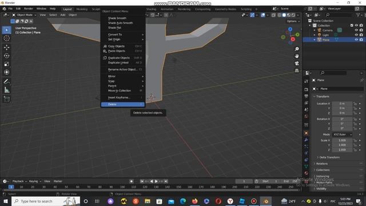
Task: Click the Location X value field
Action: pyautogui.click(x=342, y=104)
